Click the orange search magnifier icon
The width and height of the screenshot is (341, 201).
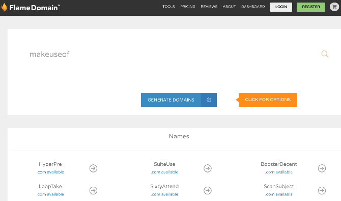(325, 54)
